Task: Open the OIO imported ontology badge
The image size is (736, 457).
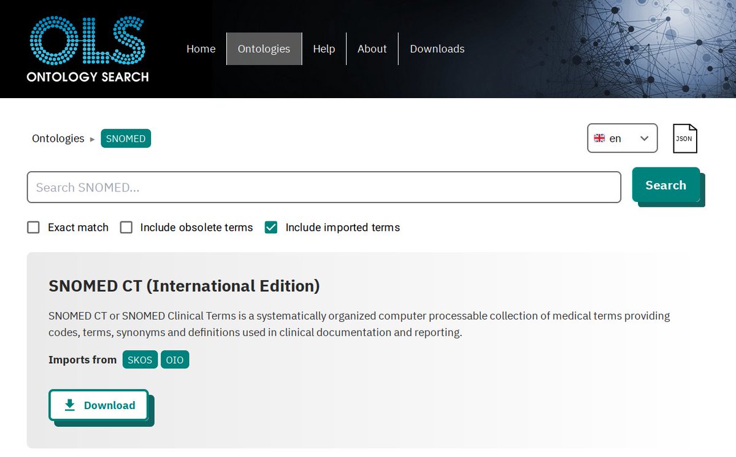Action: click(175, 360)
